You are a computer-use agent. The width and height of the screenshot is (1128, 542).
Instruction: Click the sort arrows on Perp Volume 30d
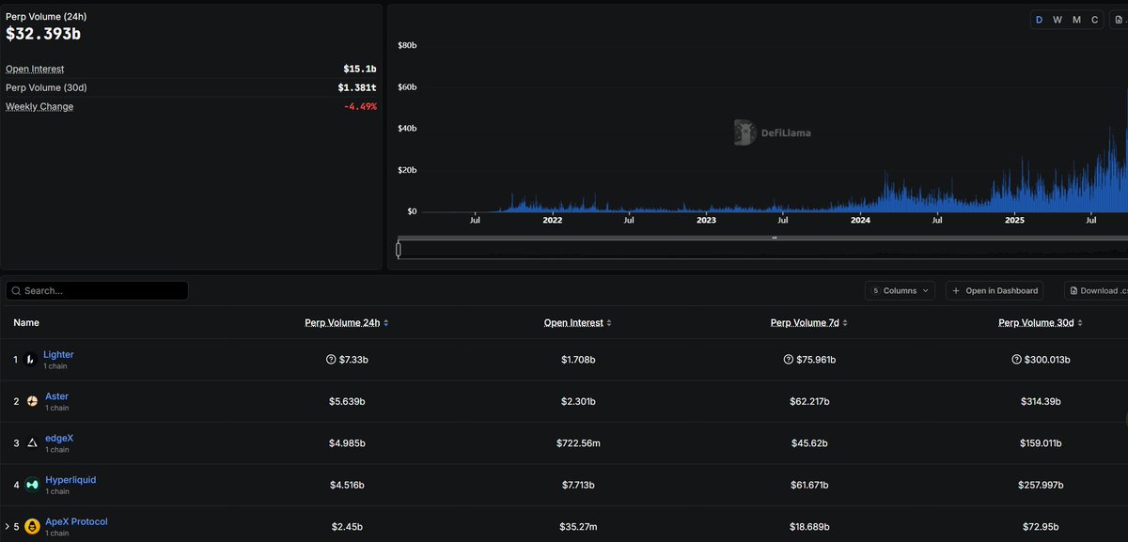(1081, 323)
